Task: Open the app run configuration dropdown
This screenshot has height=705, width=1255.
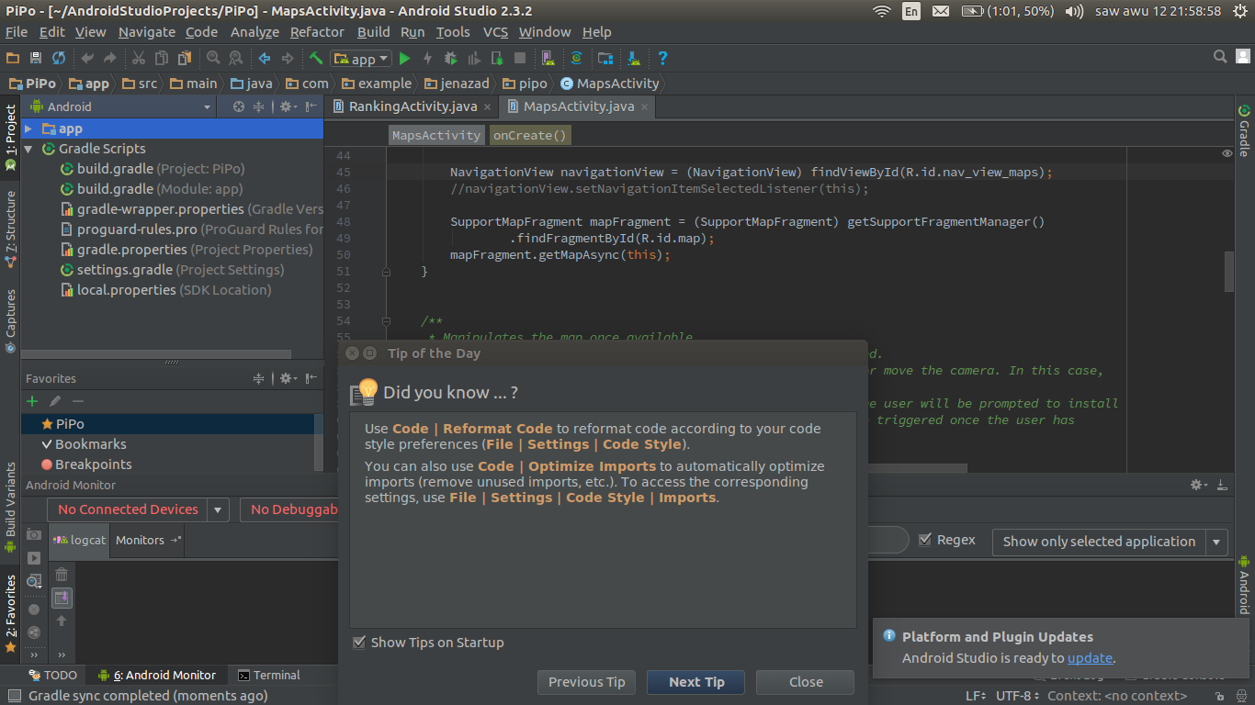Action: point(361,59)
